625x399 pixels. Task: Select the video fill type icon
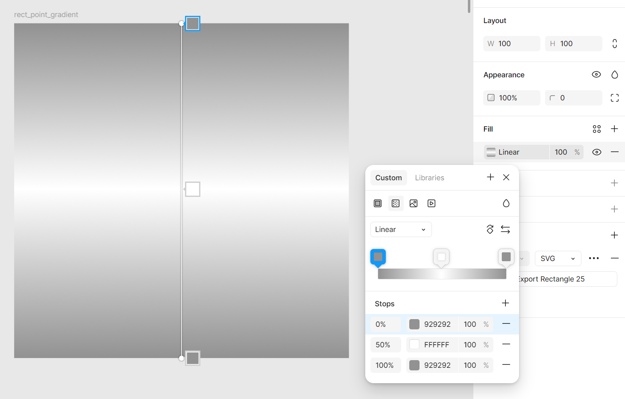431,203
